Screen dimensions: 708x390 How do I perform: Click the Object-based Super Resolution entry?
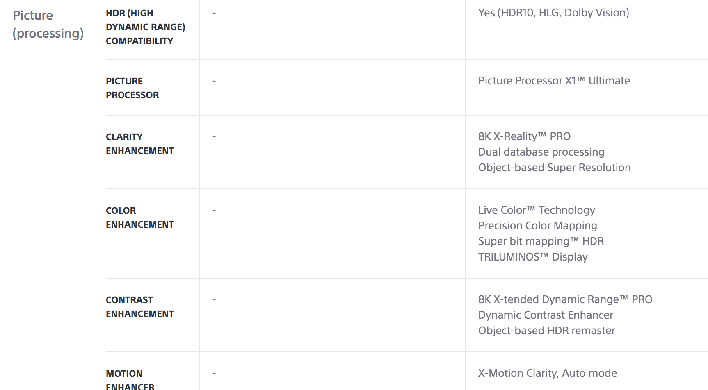[x=554, y=168]
